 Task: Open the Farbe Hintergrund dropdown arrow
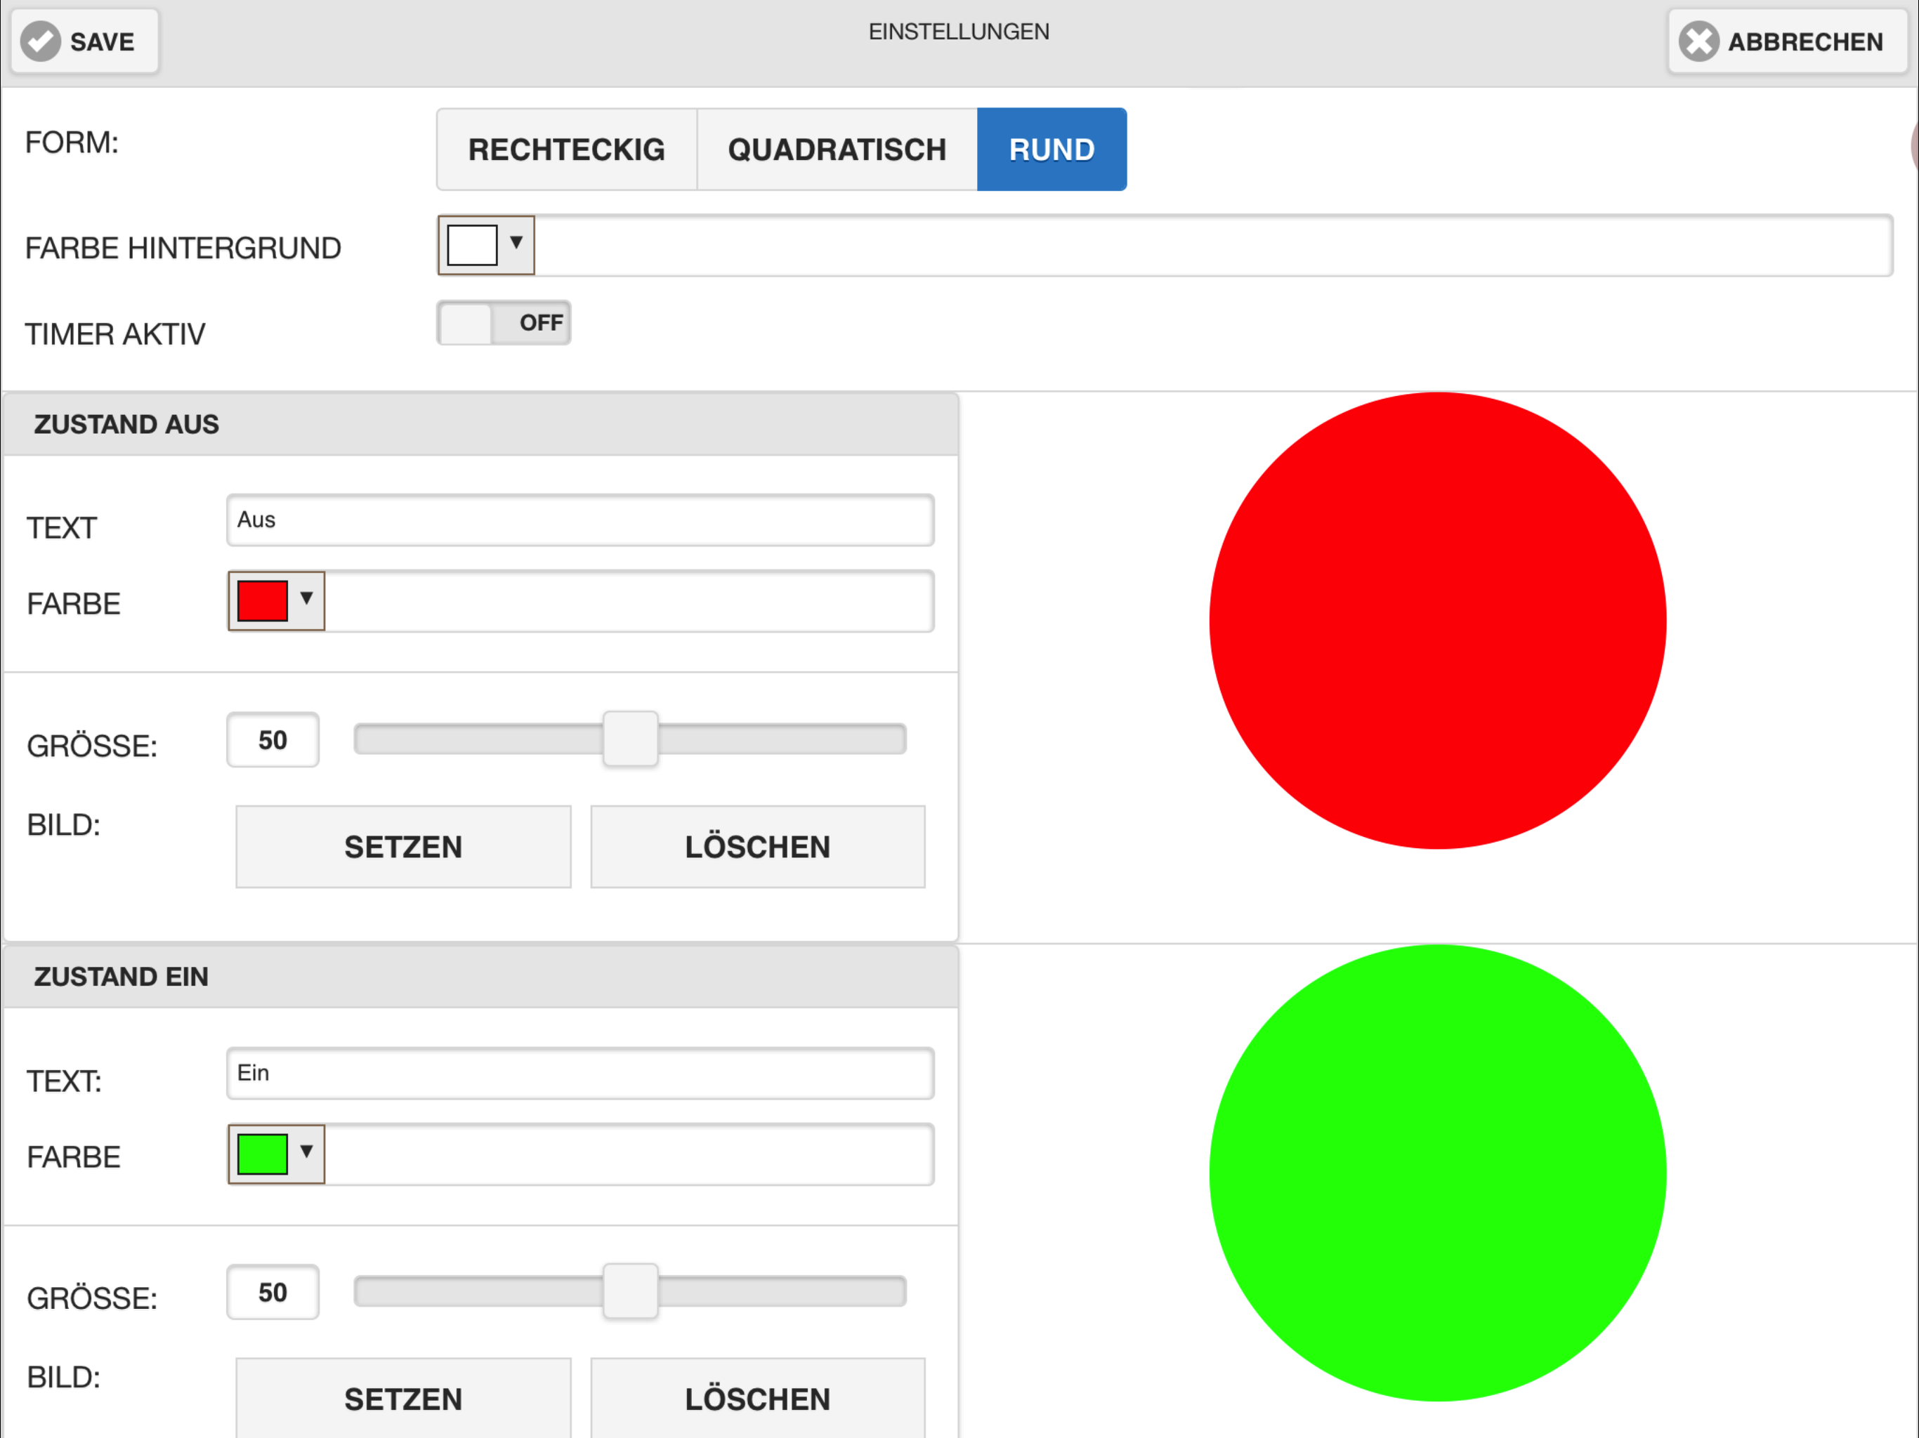point(516,243)
